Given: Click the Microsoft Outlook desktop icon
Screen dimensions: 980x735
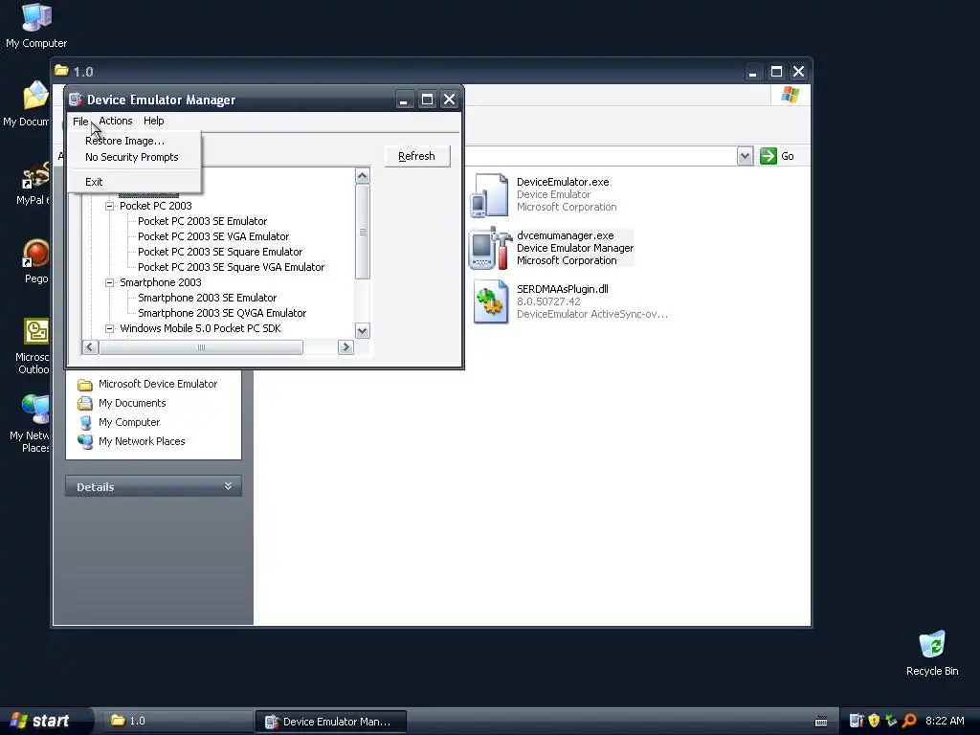Looking at the screenshot, I should point(36,331).
